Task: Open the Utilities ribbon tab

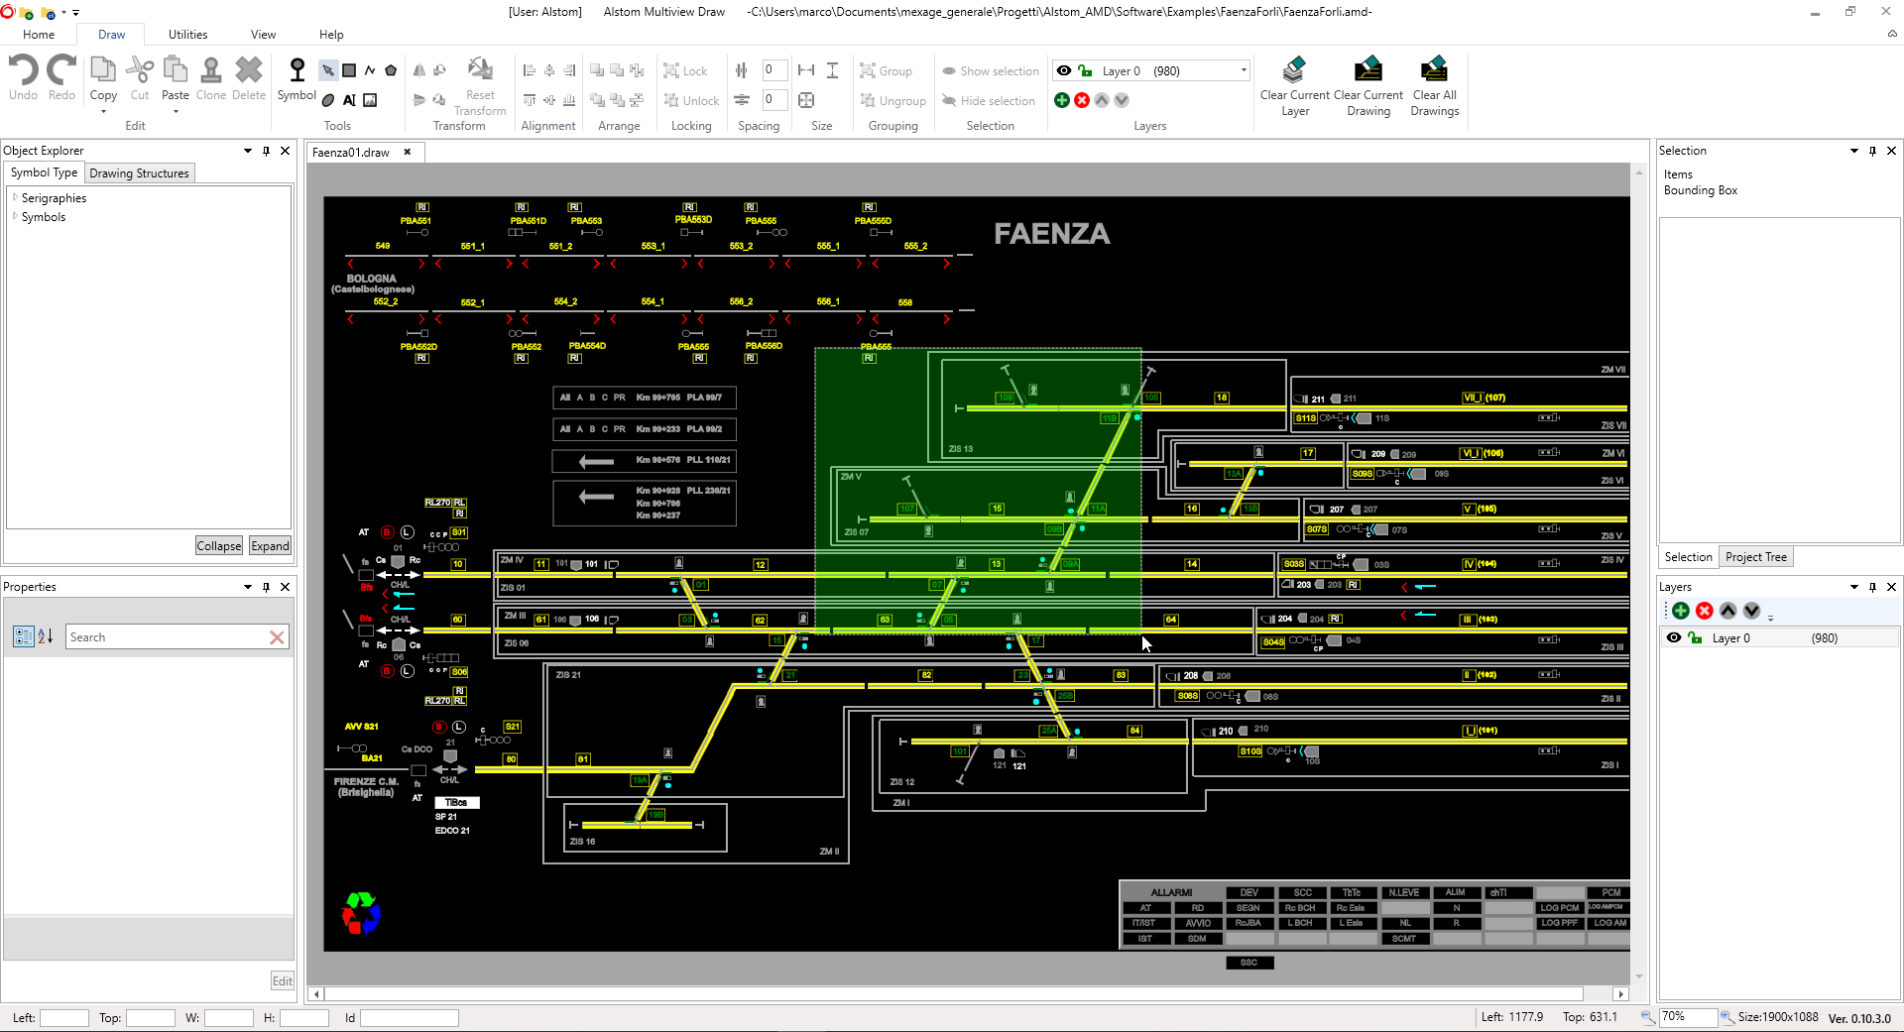Action: [187, 34]
